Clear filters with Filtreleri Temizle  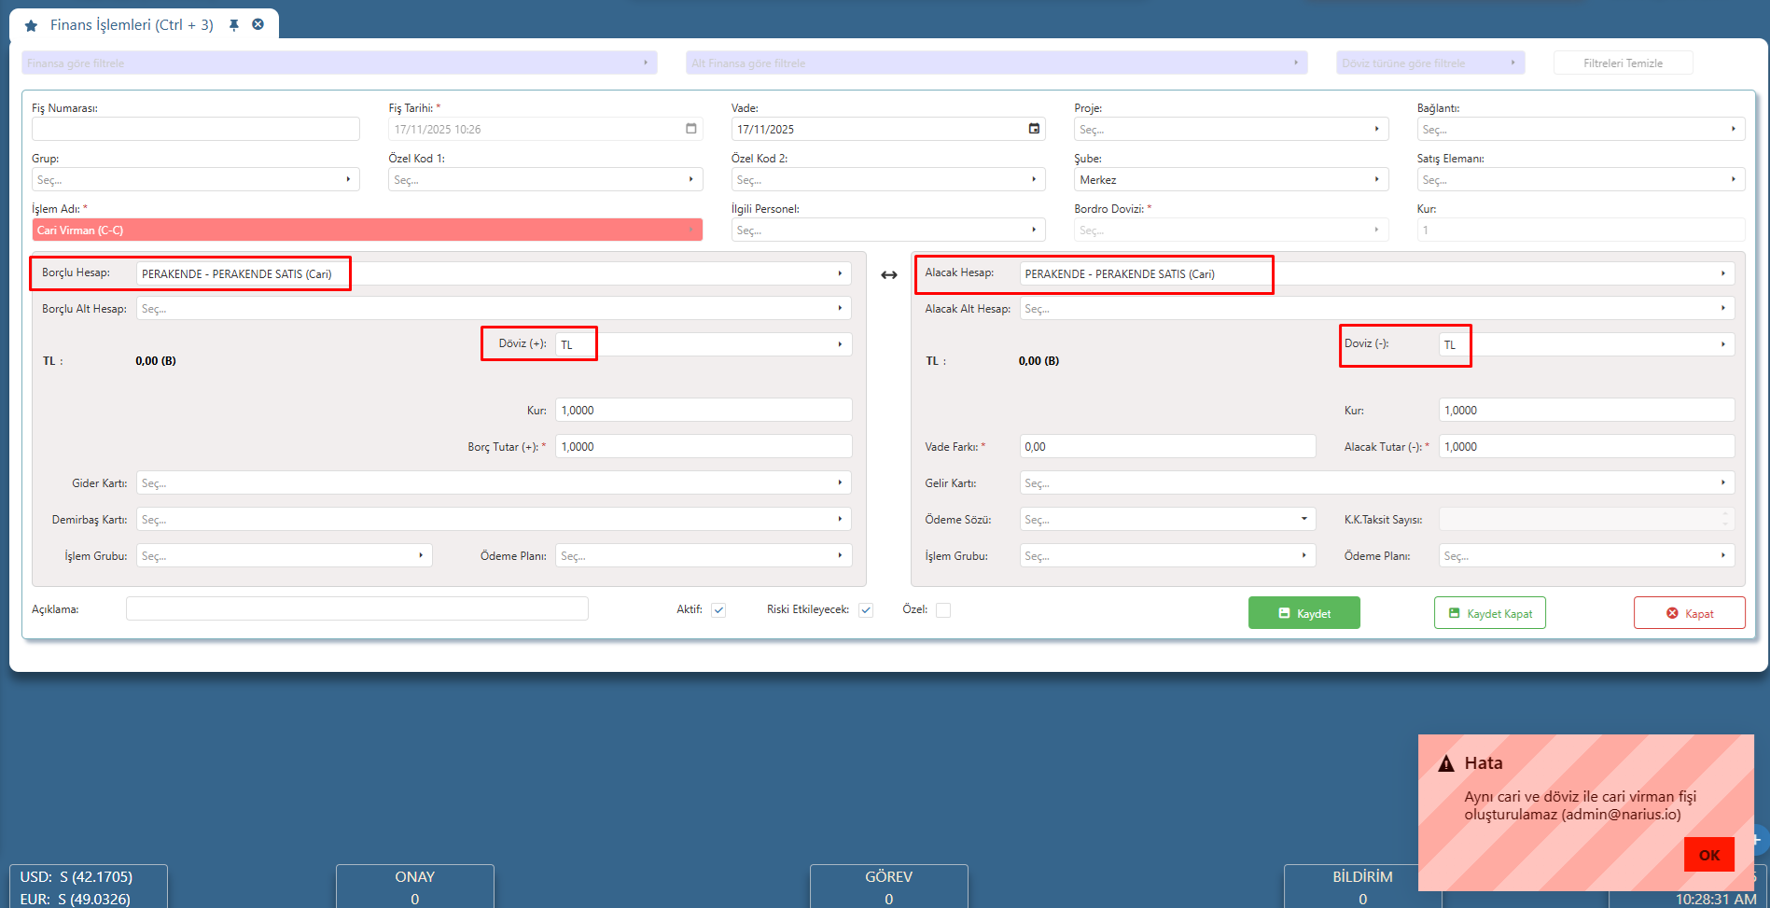[x=1624, y=63]
